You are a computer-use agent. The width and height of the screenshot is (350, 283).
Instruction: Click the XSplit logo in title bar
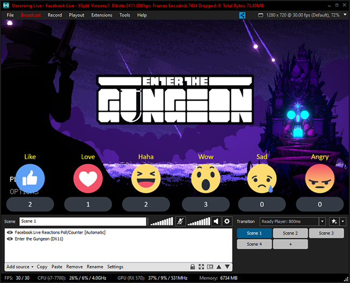pyautogui.click(x=6, y=5)
